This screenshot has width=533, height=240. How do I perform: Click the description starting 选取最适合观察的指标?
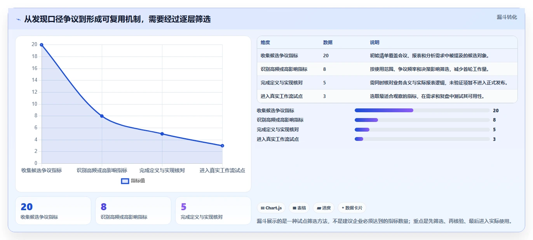point(427,96)
